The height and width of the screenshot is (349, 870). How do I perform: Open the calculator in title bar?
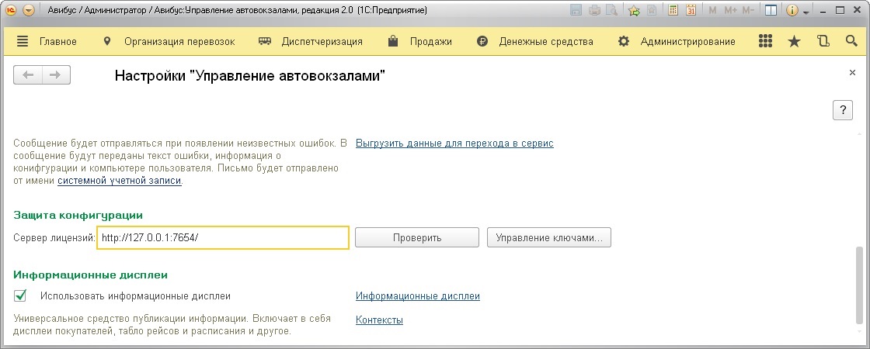coord(673,11)
